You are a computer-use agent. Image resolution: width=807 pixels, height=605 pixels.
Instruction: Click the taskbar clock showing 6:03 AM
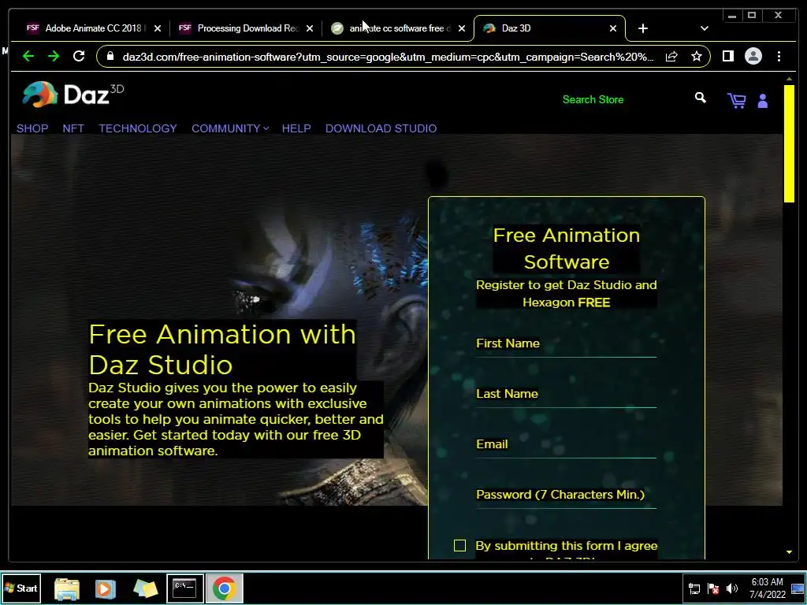(768, 588)
